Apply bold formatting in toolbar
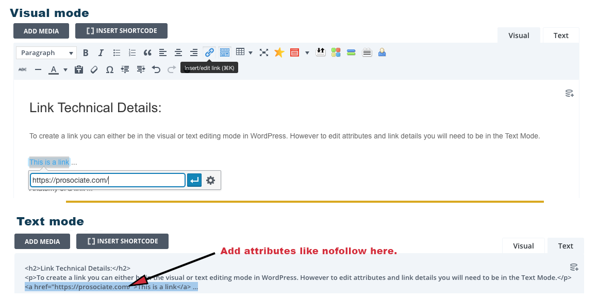598x301 pixels. tap(86, 52)
